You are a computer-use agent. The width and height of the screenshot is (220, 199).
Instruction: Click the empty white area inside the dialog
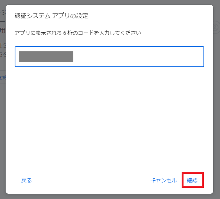109,119
